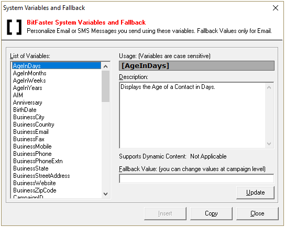Screen dimensions: 285x227
Task: Click the variables list scrollbar thumb
Action: (x=106, y=86)
